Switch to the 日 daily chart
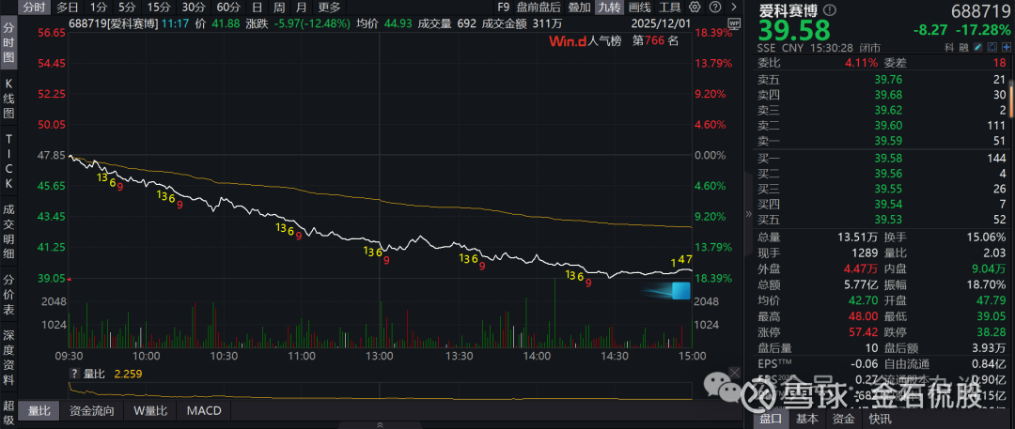The image size is (1015, 429). 257,8
